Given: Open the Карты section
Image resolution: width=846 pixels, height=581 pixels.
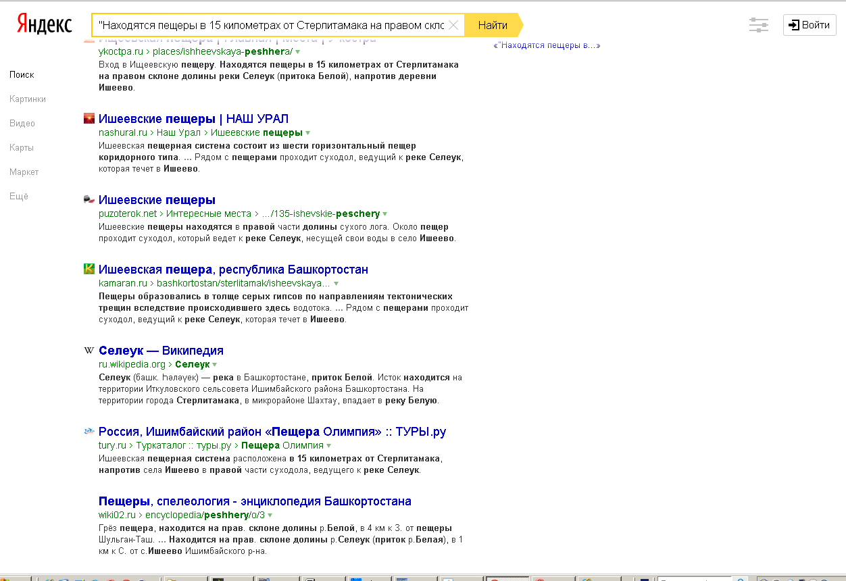Looking at the screenshot, I should 22,147.
